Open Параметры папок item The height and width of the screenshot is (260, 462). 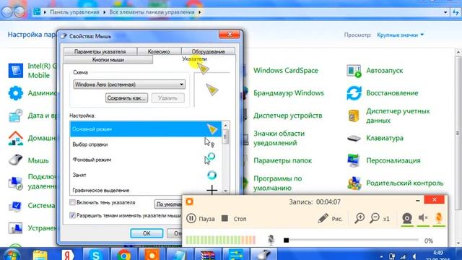pyautogui.click(x=282, y=160)
